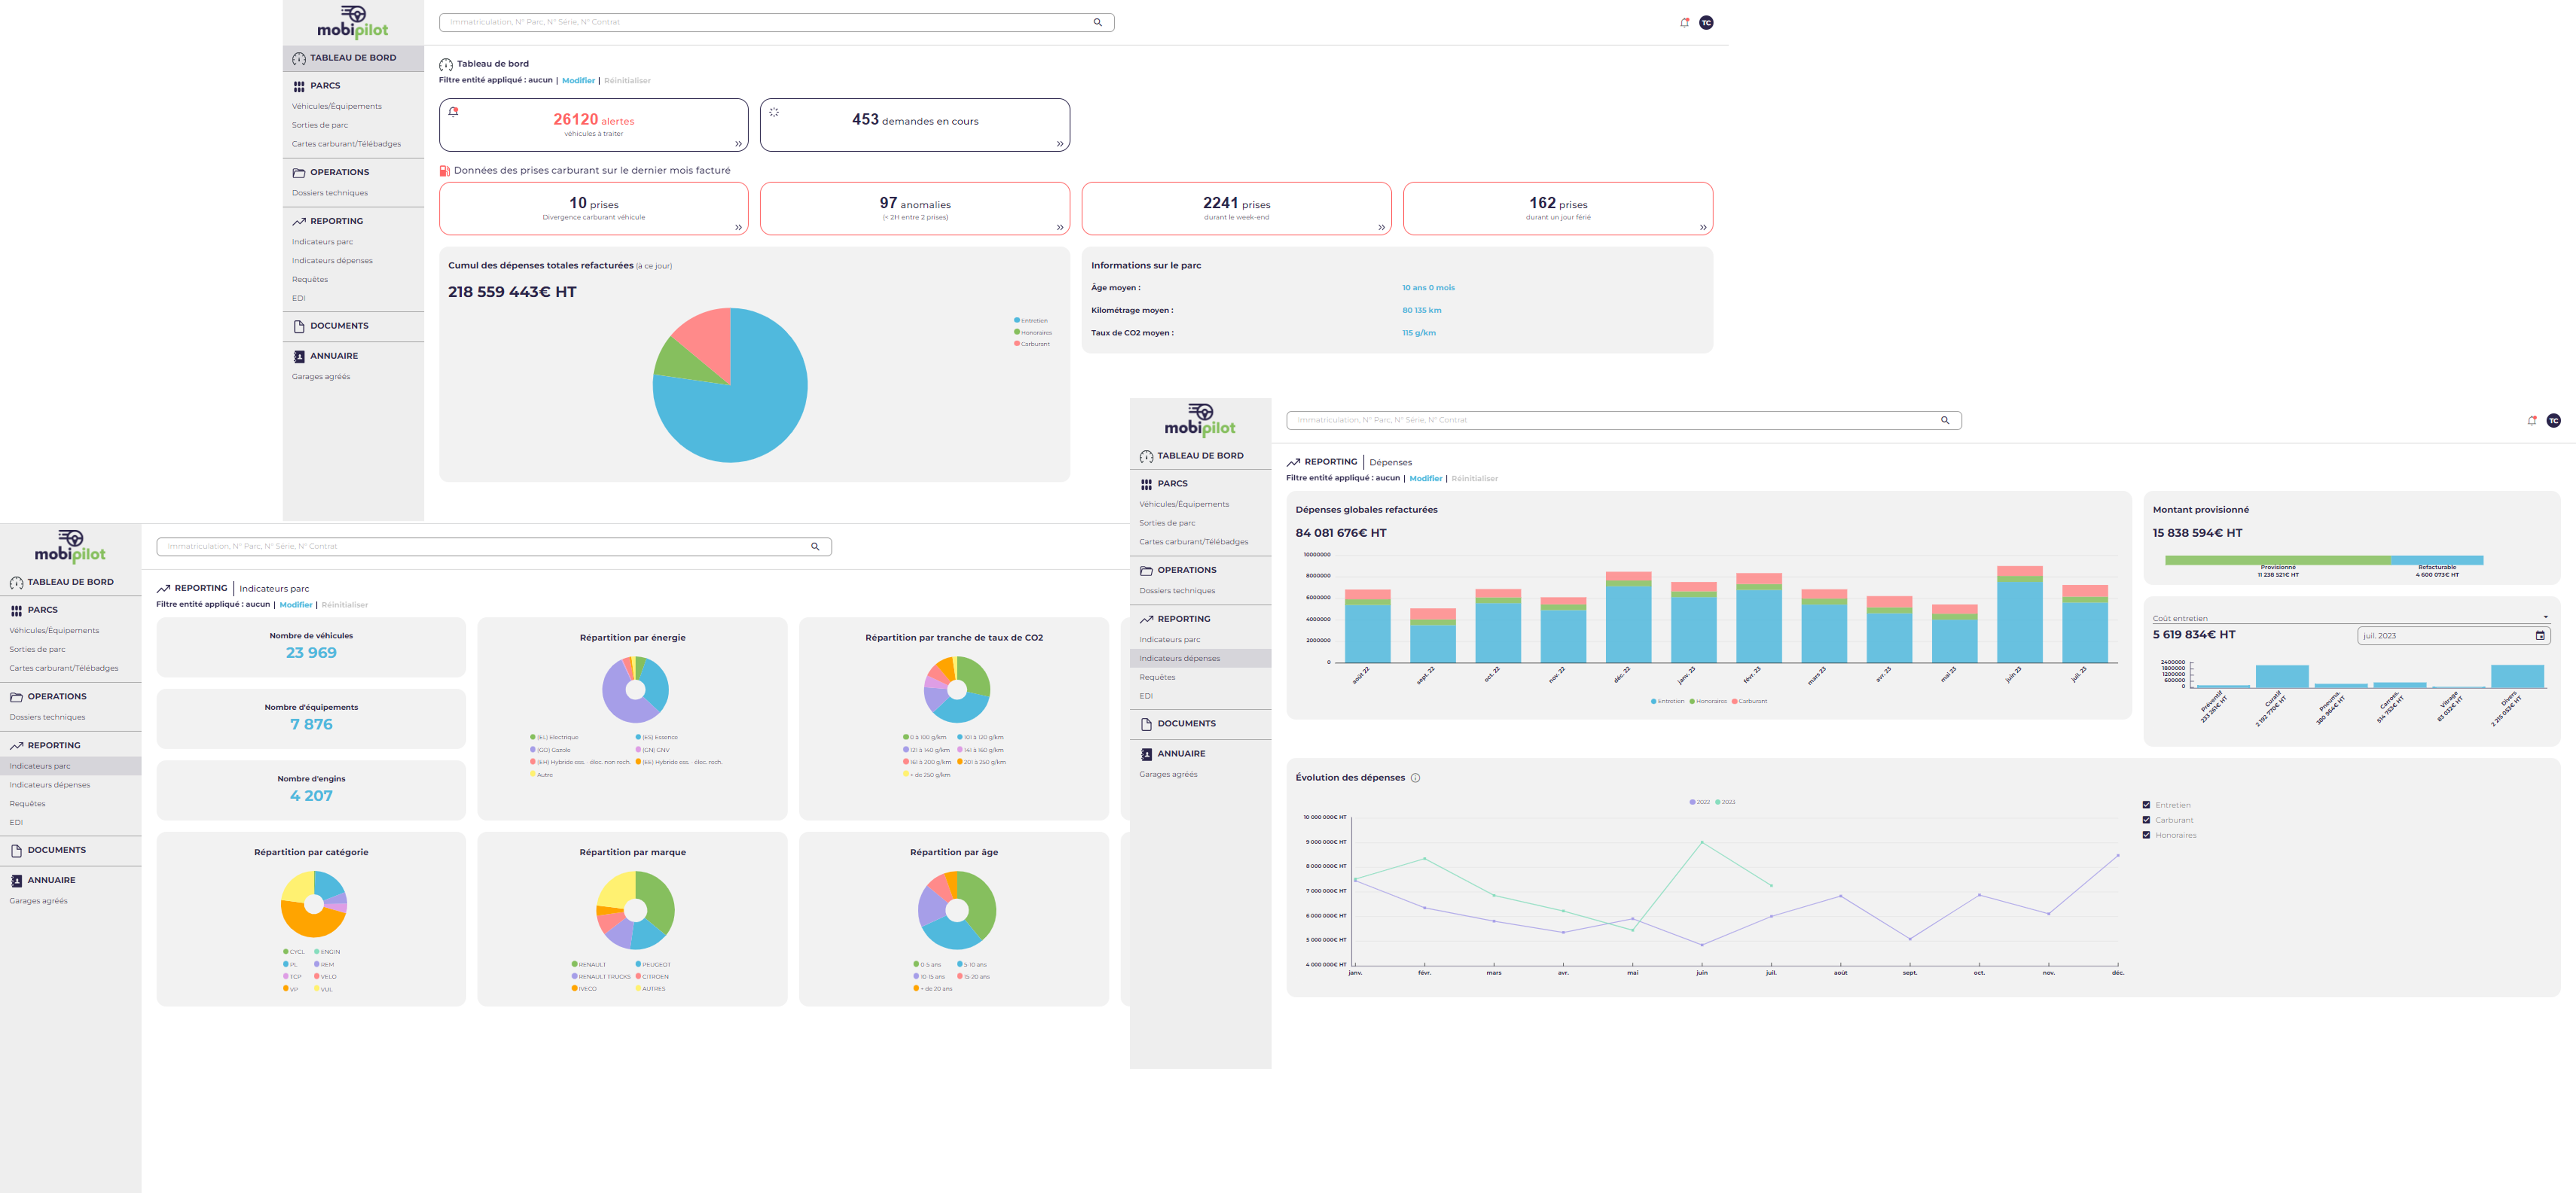2576x1193 pixels.
Task: Toggle Carburant legend under Dépenses globales bar chart
Action: (x=1749, y=700)
